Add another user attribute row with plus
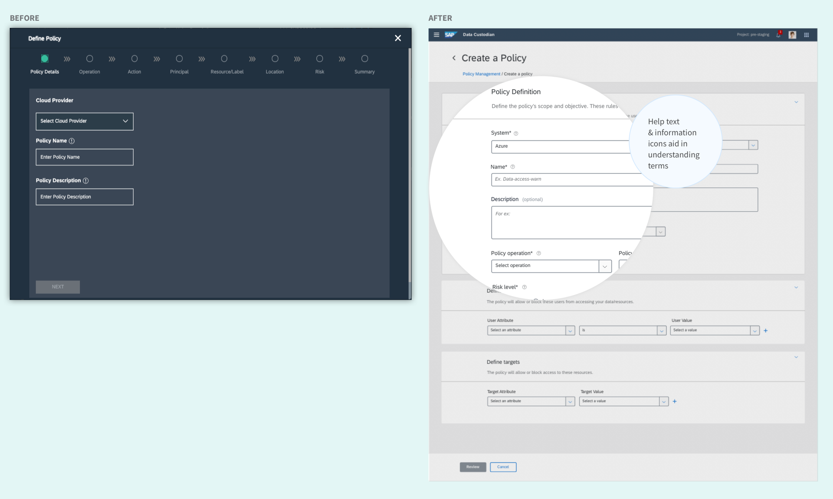This screenshot has width=833, height=499. pyautogui.click(x=766, y=331)
